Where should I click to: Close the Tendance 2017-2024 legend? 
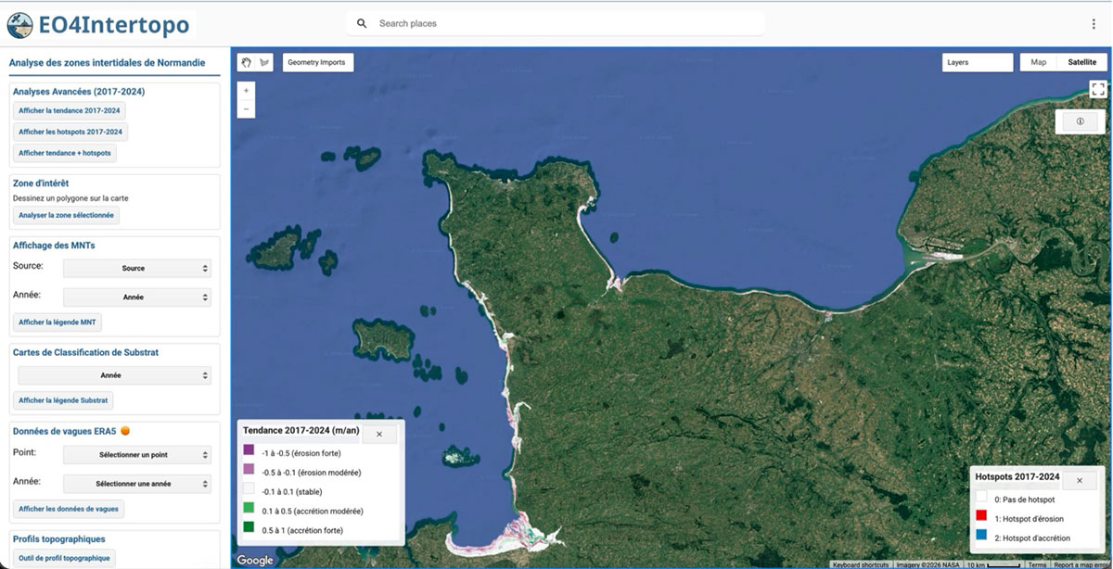(x=379, y=434)
